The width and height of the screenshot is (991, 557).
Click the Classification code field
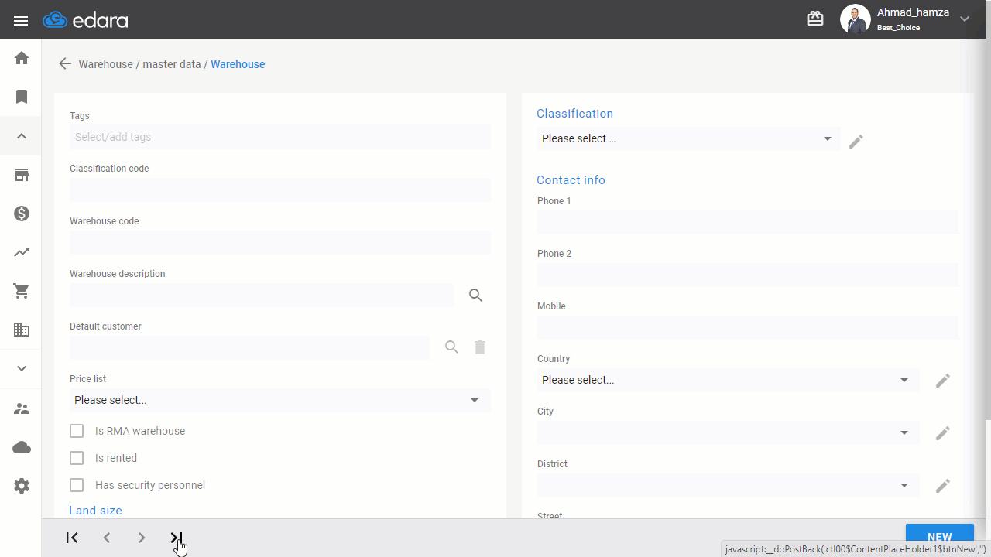point(280,190)
